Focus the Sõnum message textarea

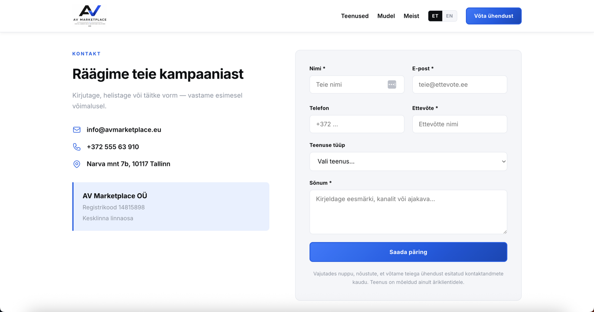[x=408, y=212]
